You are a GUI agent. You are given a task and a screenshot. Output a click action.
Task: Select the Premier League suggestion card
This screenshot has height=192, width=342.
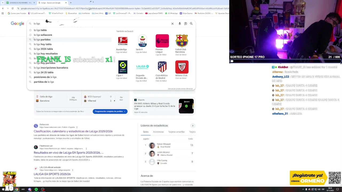point(162,45)
